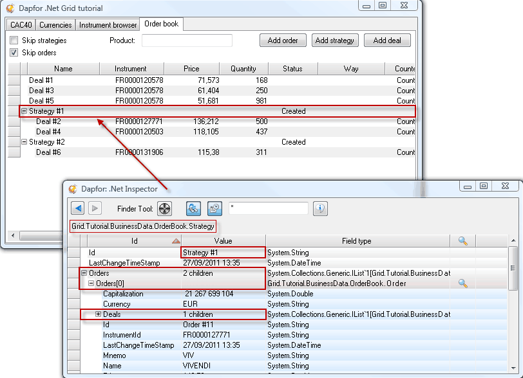Click the clock-and-list toolbar icon in Inspector
523x378 pixels.
coord(215,208)
